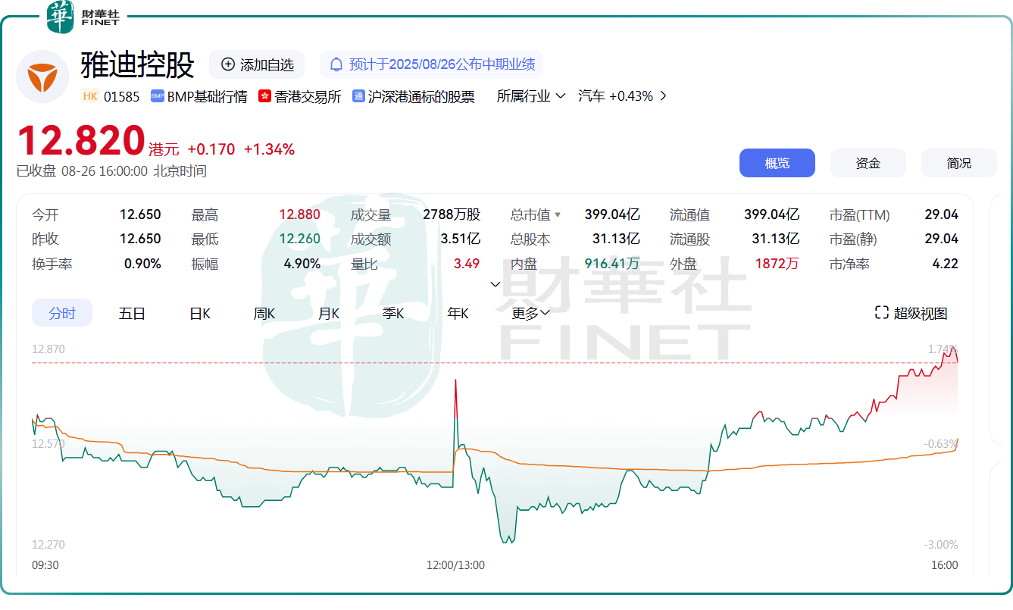Expand more quote data with the chevron
The image size is (1013, 610).
(496, 284)
